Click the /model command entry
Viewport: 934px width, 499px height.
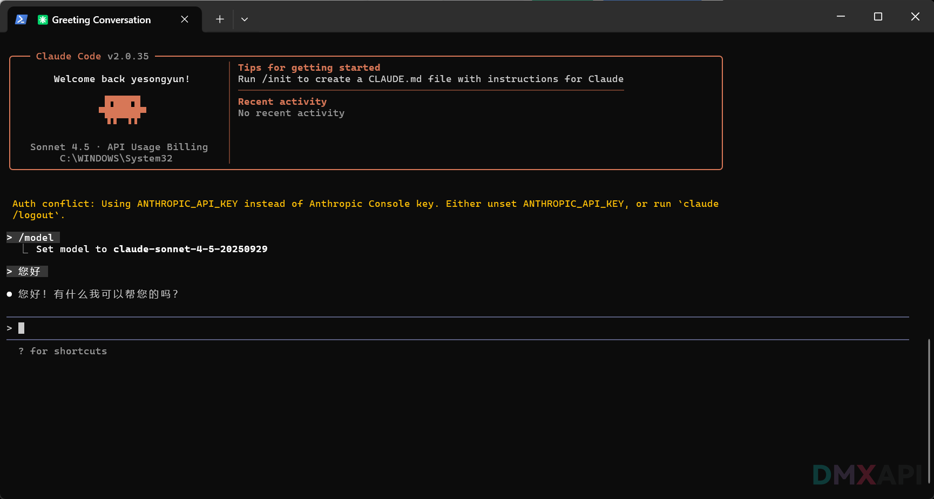tap(36, 238)
